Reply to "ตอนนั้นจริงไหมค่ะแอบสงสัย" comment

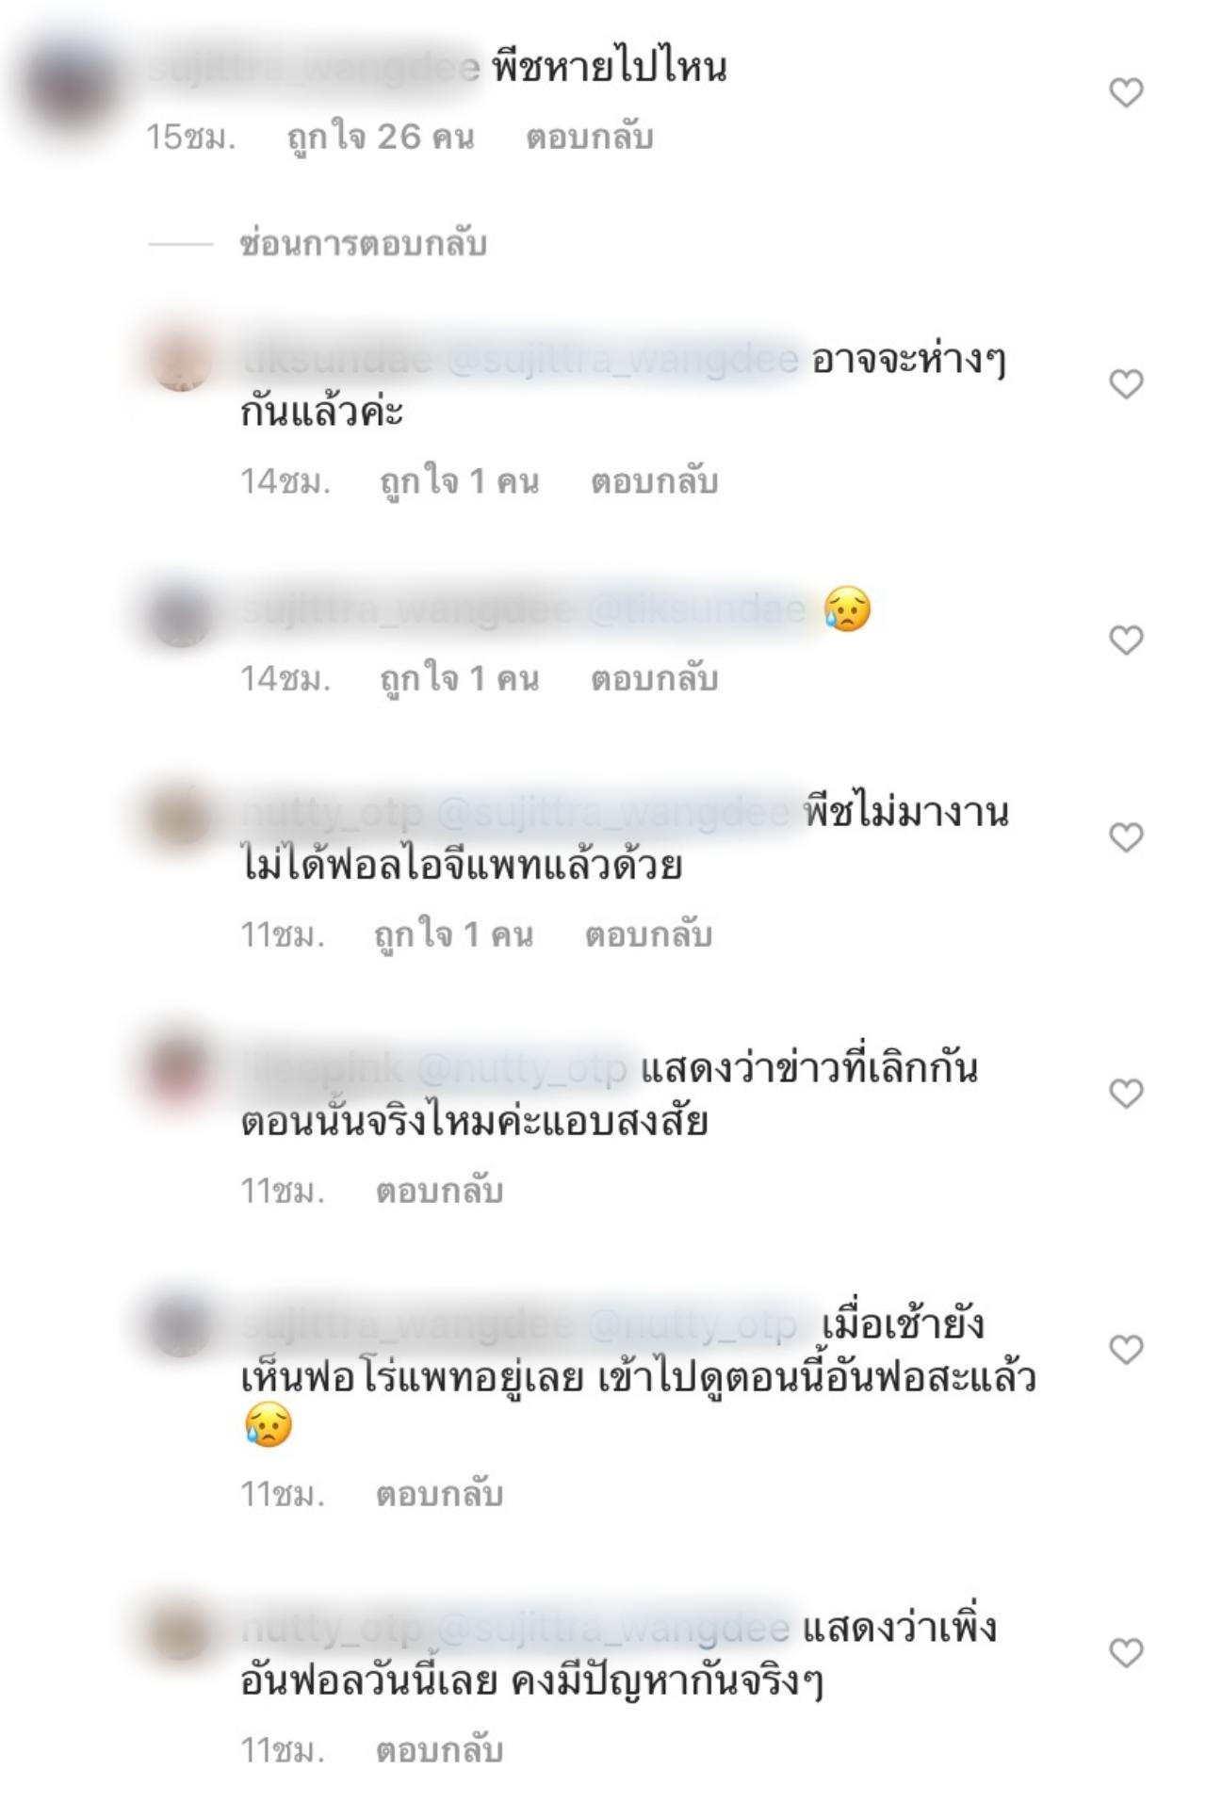[x=439, y=1191]
